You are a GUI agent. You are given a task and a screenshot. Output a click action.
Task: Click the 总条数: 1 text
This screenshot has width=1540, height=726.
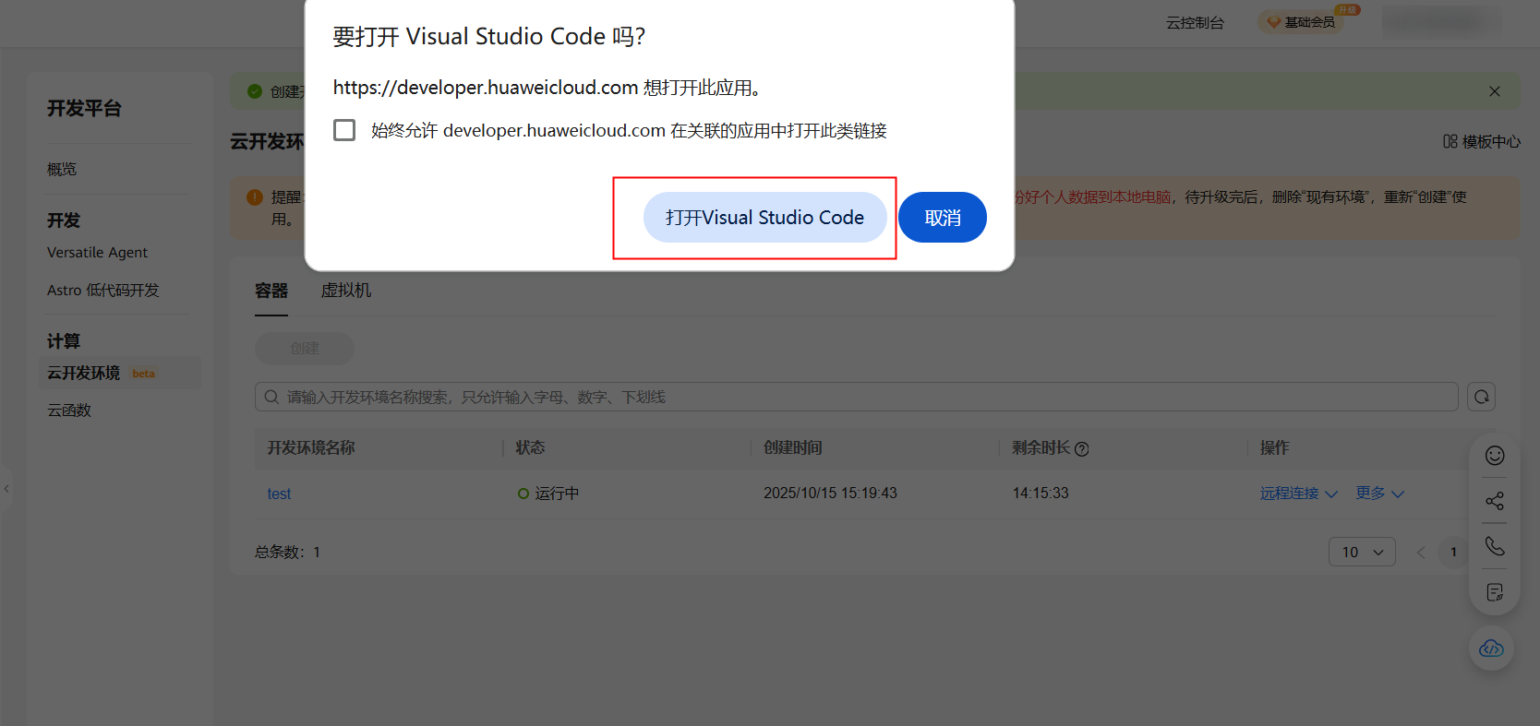pos(287,553)
